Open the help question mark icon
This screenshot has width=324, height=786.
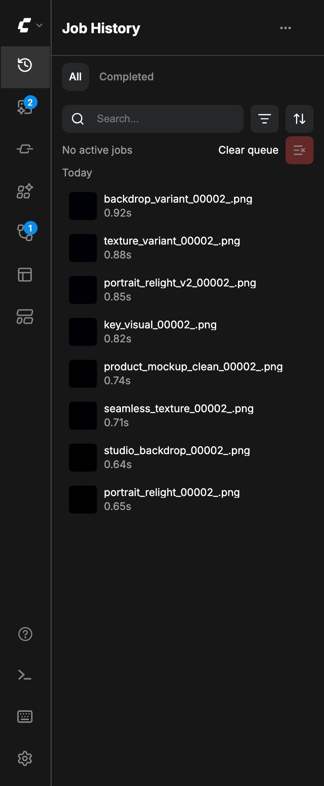pos(25,634)
